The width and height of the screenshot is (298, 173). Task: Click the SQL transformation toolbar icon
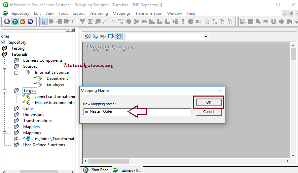click(x=266, y=21)
